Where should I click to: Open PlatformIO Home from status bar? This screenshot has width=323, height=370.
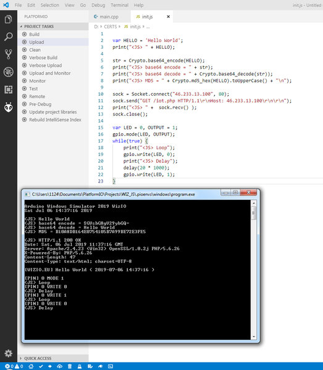point(31,366)
